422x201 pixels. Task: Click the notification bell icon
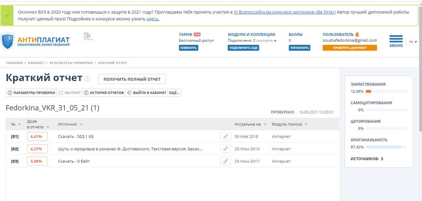[357, 34]
